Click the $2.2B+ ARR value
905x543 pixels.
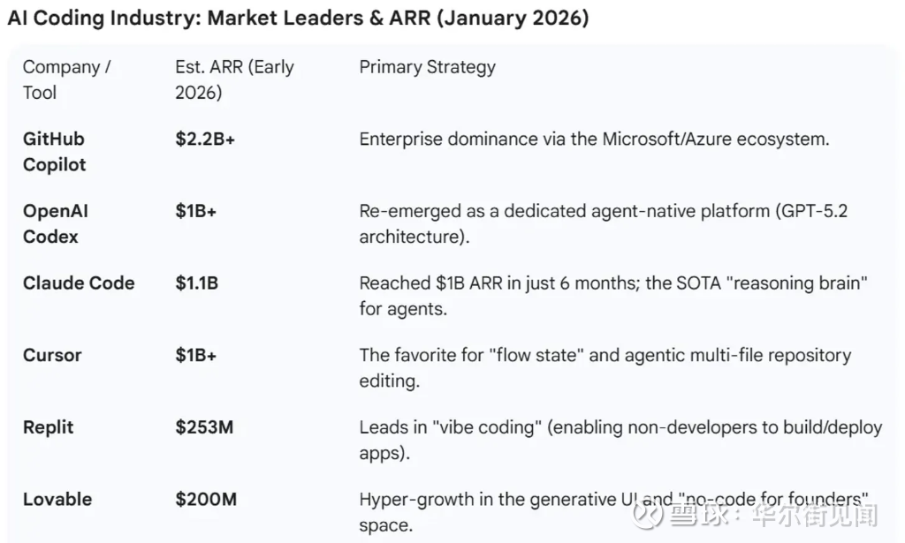tap(205, 140)
